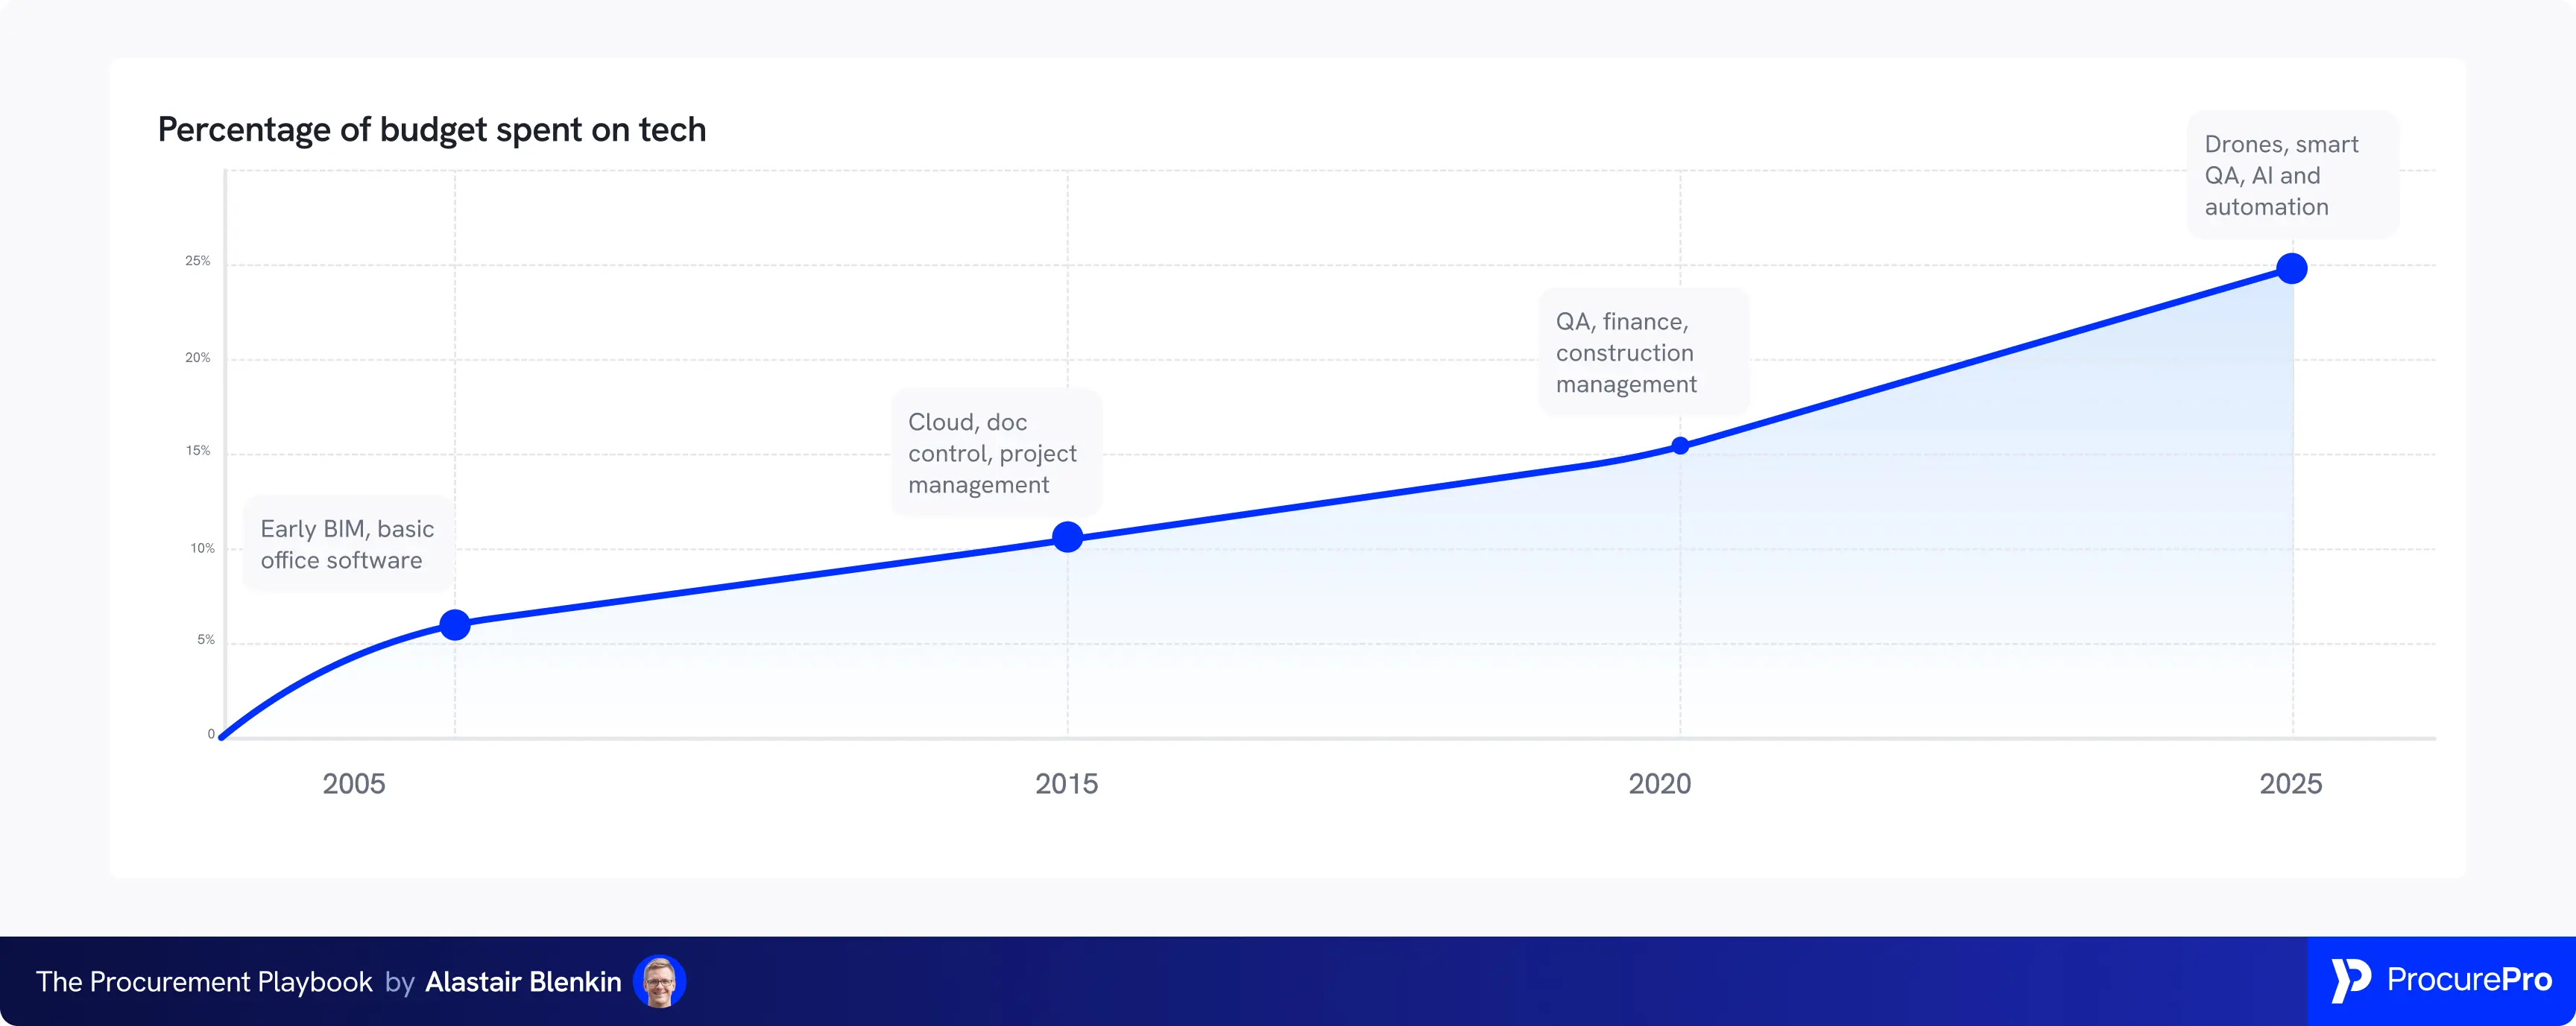Click 'The Procurement Playbook' footer text

click(204, 982)
